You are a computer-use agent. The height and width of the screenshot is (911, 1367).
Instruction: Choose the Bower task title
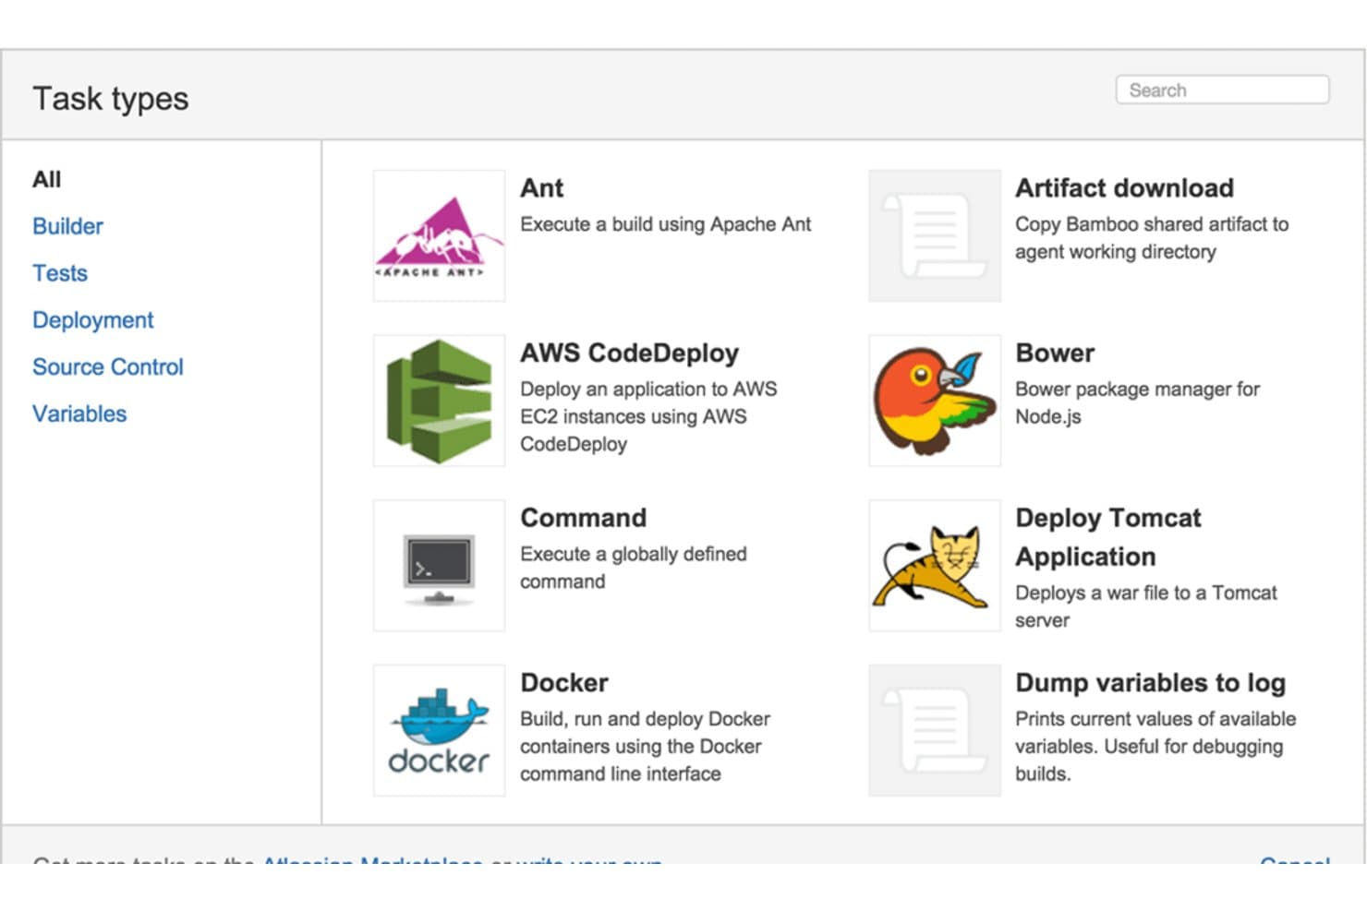click(1055, 354)
